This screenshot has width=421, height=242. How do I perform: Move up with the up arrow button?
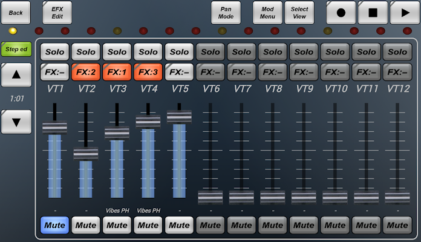point(16,74)
